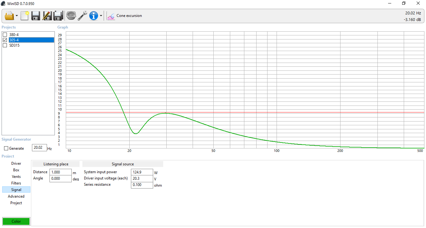Click the Distance input field
Viewport: 426px width, 228px height.
tap(60, 172)
